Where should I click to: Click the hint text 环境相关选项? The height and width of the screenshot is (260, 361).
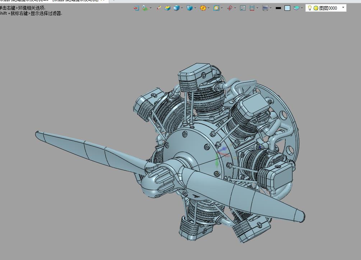tap(32, 8)
